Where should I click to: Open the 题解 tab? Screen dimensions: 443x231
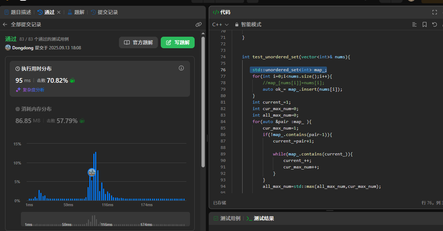click(76, 12)
